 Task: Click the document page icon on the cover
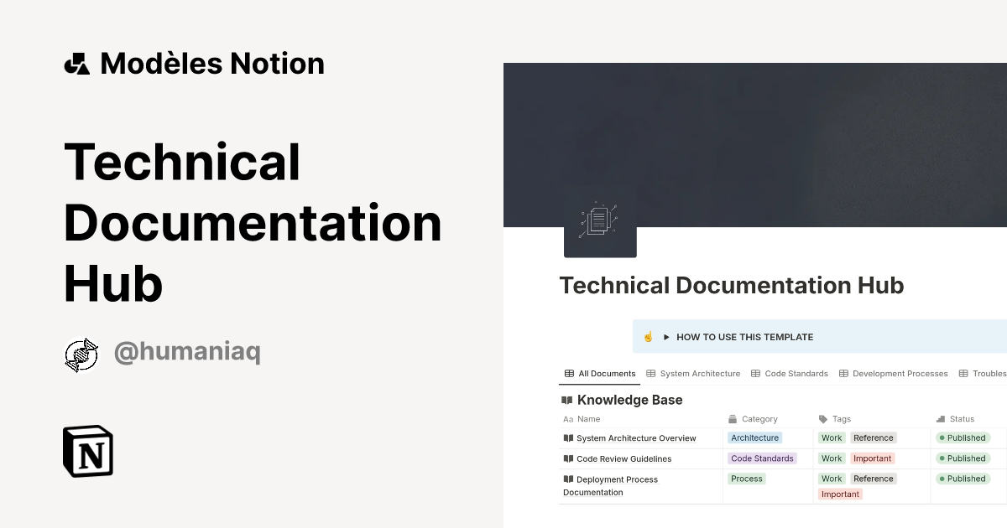click(x=600, y=220)
